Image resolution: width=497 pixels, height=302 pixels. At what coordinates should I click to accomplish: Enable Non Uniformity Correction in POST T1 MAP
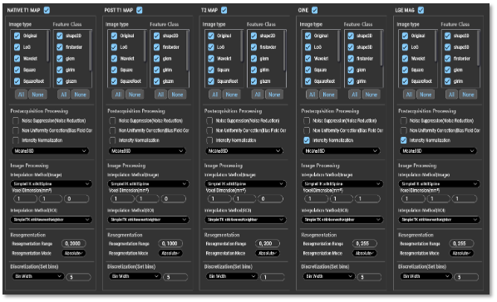[112, 130]
